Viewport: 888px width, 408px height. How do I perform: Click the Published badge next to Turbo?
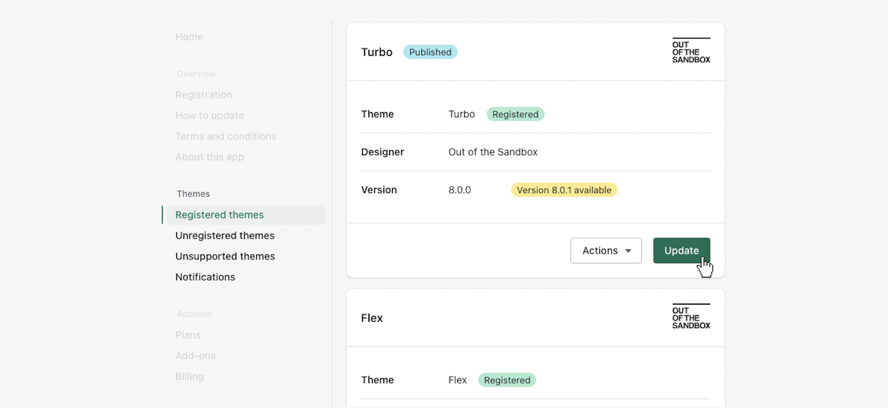coord(430,52)
